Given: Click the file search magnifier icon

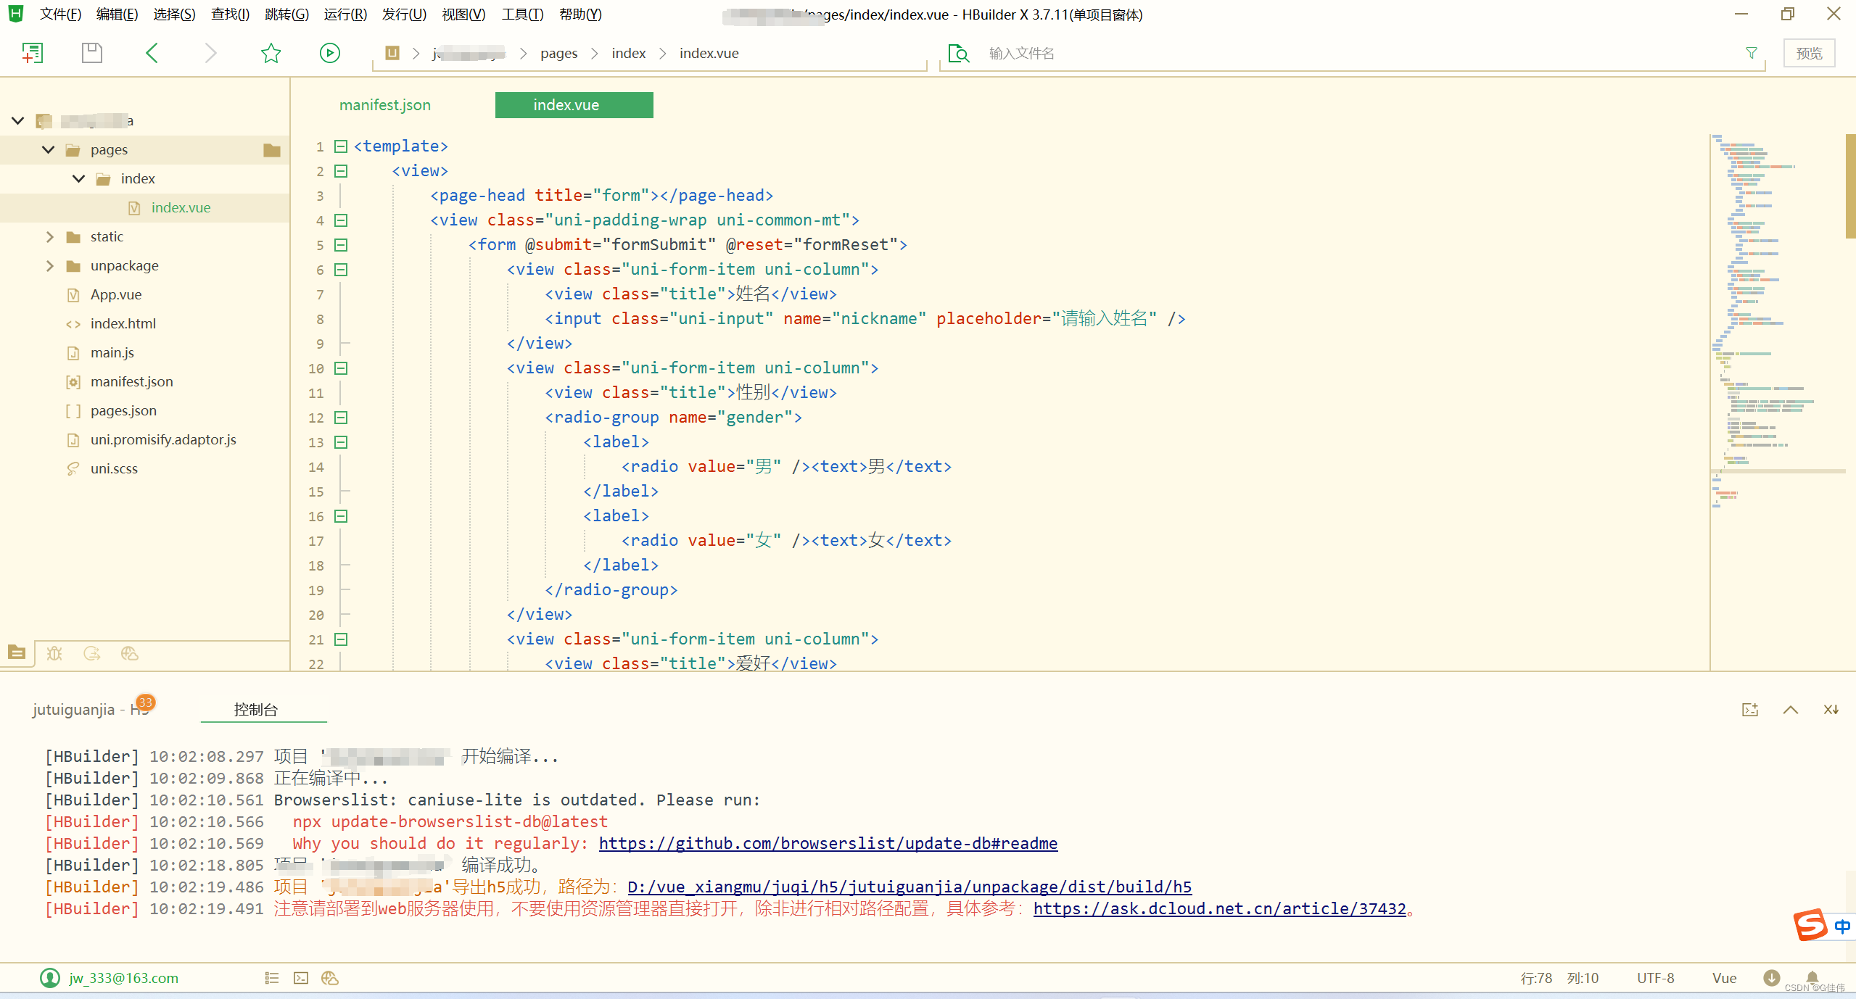Looking at the screenshot, I should pyautogui.click(x=958, y=54).
